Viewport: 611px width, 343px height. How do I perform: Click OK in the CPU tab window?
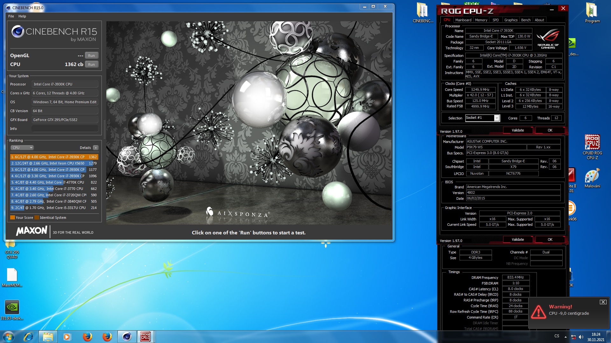coord(550,130)
